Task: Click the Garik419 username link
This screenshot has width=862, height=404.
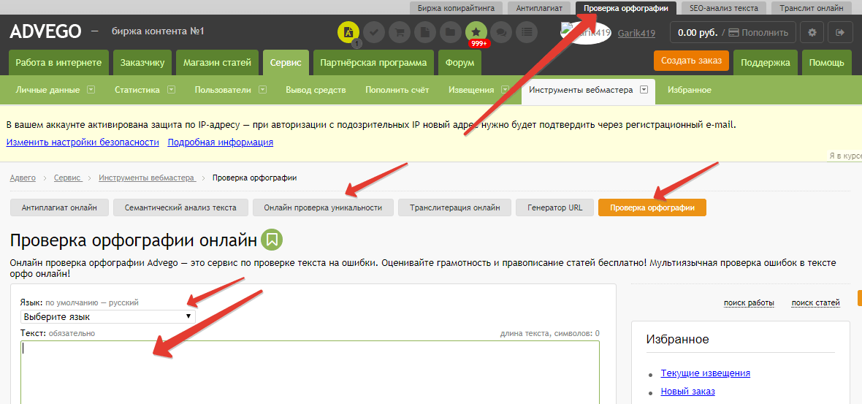Action: pos(636,33)
